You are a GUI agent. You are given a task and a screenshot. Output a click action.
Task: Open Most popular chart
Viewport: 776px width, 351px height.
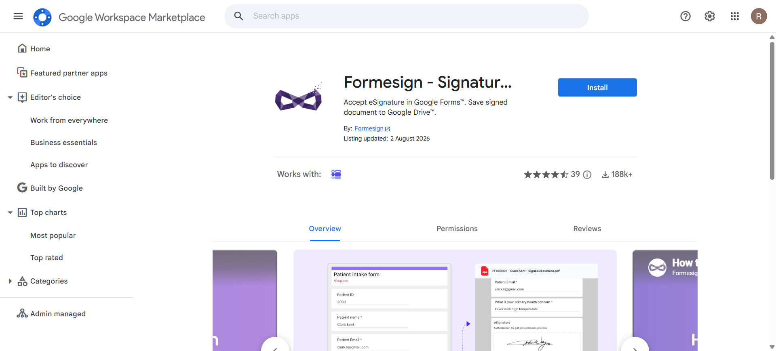tap(53, 235)
